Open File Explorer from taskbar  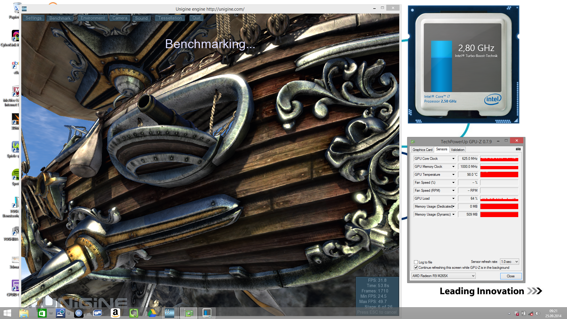coord(24,313)
